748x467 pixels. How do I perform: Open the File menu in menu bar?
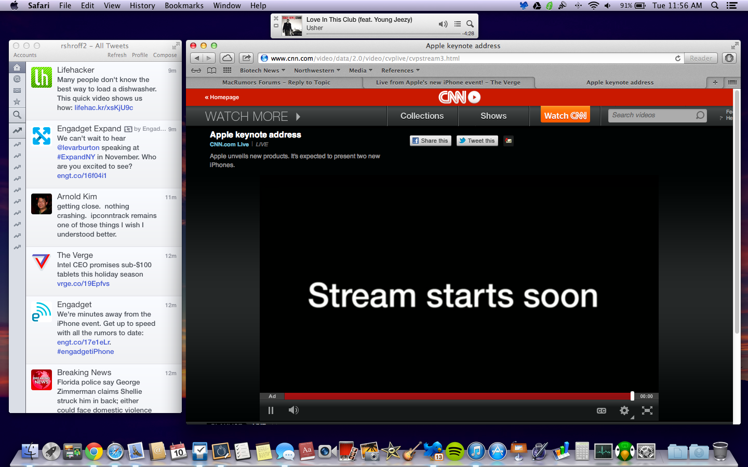coord(65,6)
